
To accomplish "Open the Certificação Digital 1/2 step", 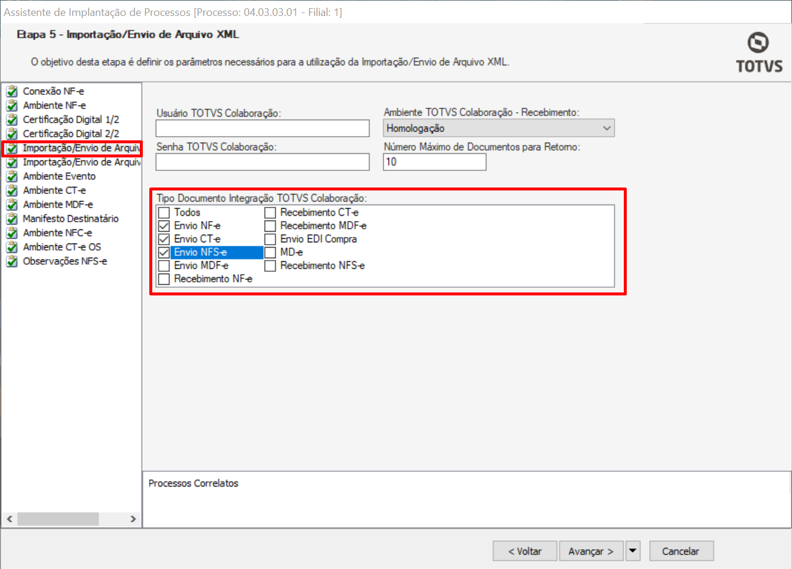I will 71,120.
